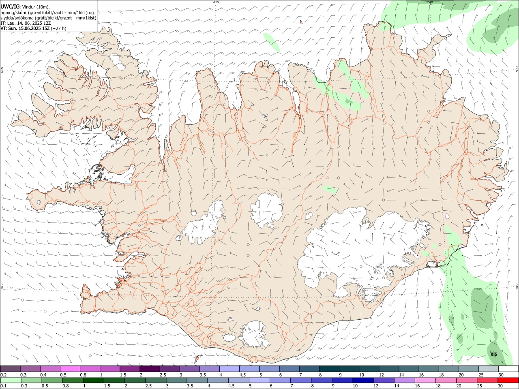Click the crimson 25 swatch in lower legend

487,380
